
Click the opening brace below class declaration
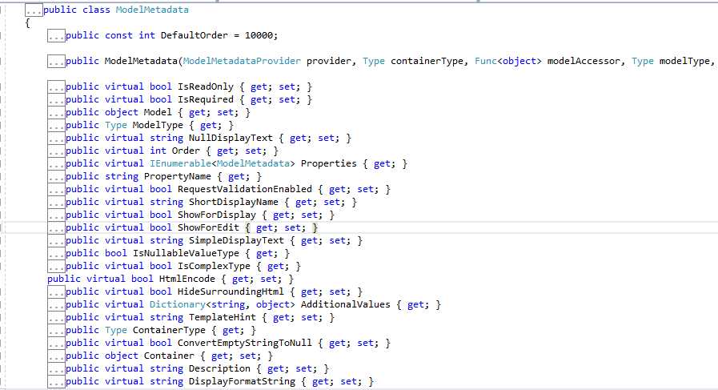click(x=27, y=23)
